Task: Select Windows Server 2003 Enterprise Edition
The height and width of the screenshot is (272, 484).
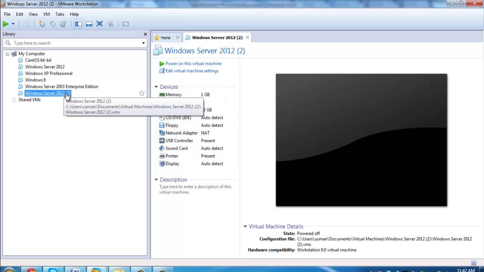Action: [61, 87]
